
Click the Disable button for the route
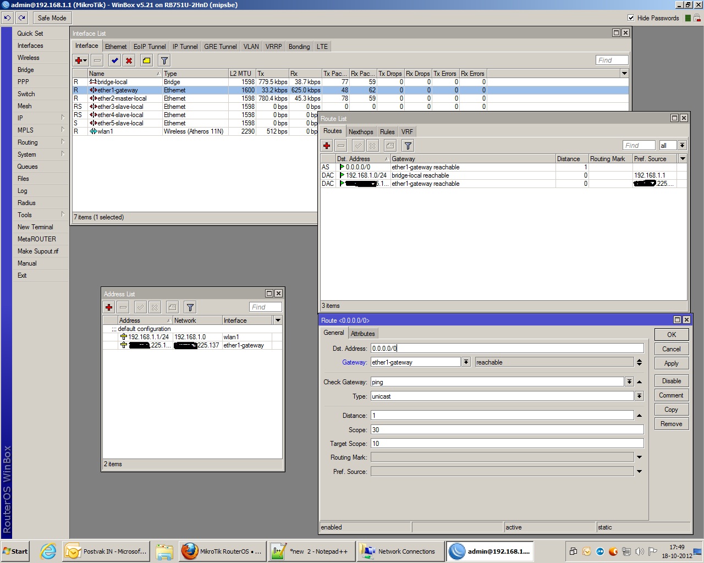672,381
